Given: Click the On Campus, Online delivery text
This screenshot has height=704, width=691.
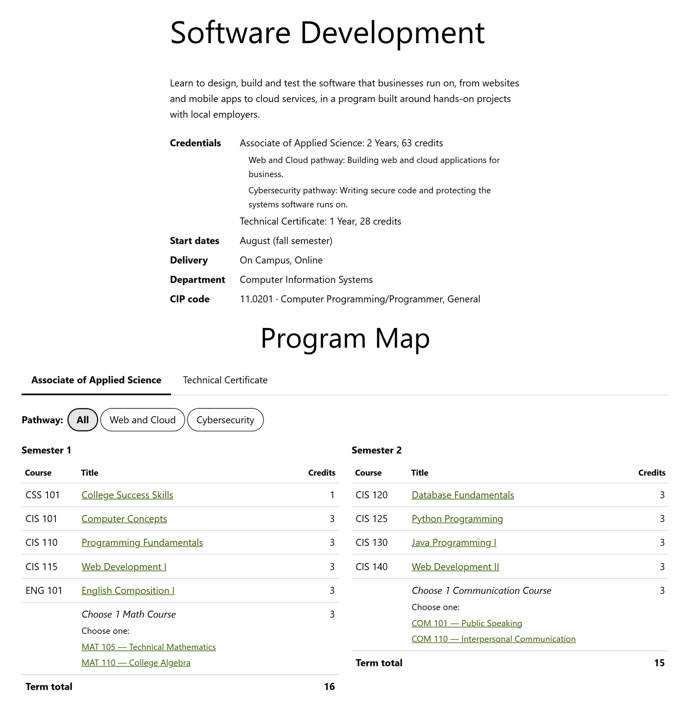Looking at the screenshot, I should (x=281, y=260).
